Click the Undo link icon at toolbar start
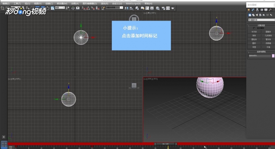Screen dimensions: 275x149 point(2,8)
